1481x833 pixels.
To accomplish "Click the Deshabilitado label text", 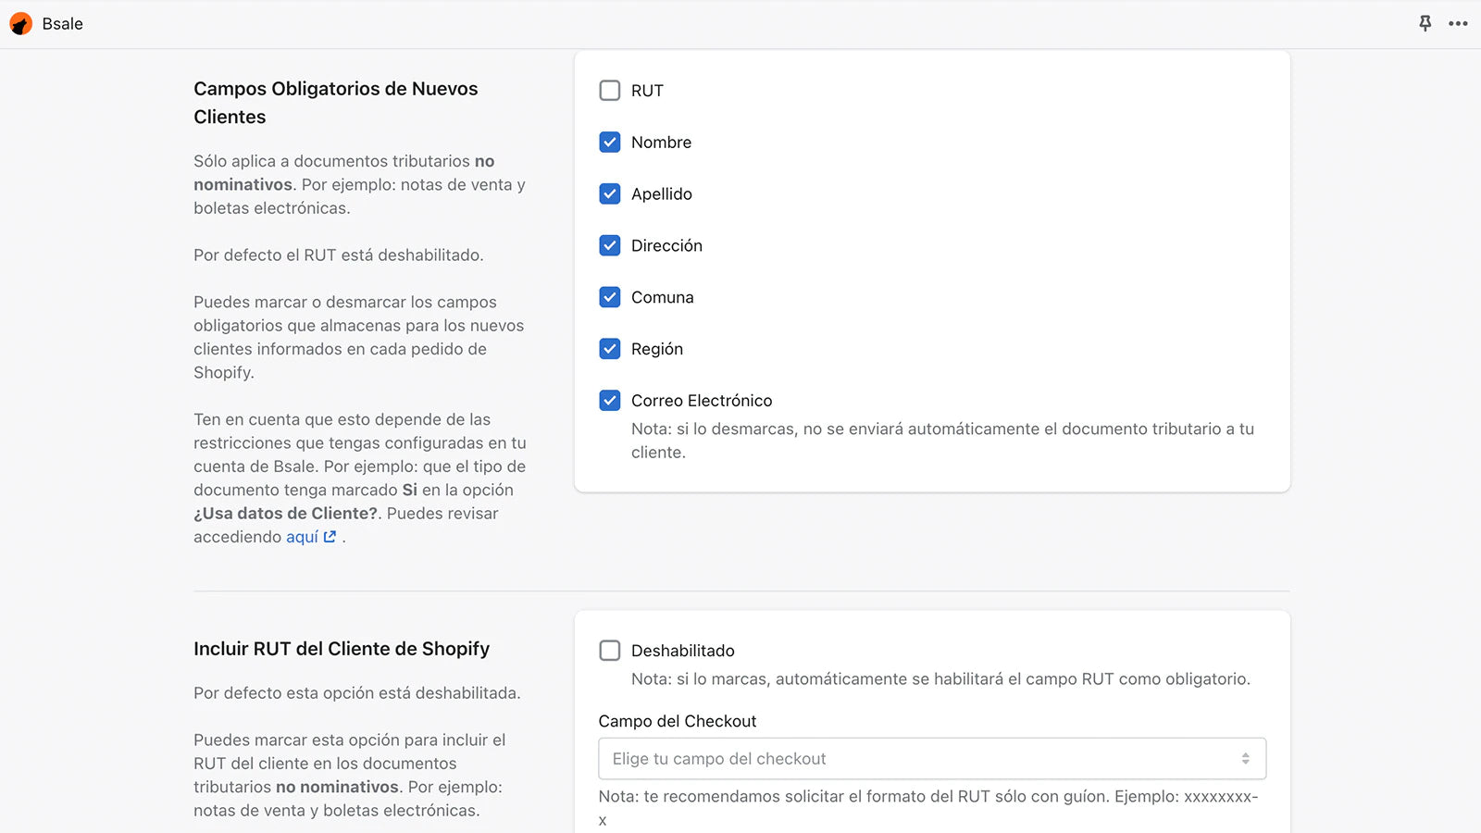I will (x=682, y=651).
